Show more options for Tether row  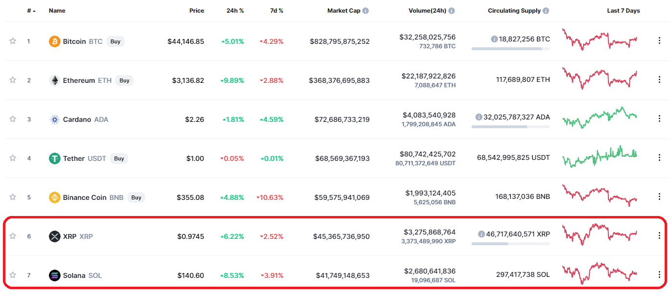[x=659, y=158]
